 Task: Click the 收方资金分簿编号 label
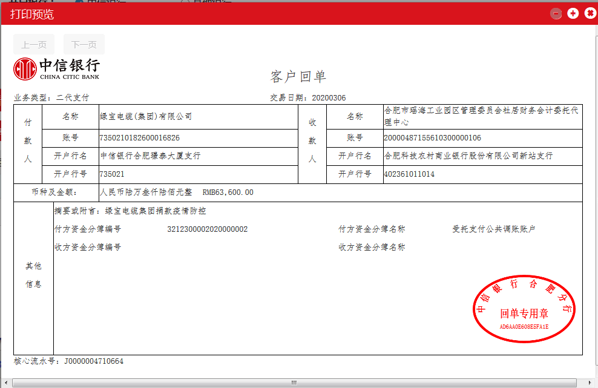pos(88,247)
